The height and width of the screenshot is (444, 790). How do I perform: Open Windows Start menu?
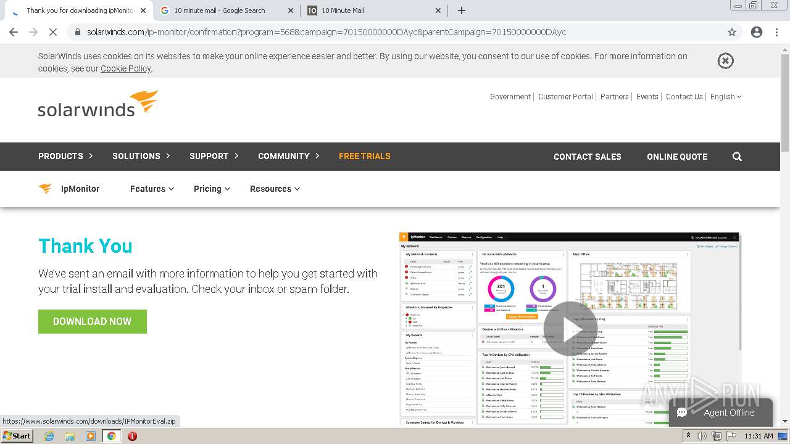pyautogui.click(x=17, y=436)
